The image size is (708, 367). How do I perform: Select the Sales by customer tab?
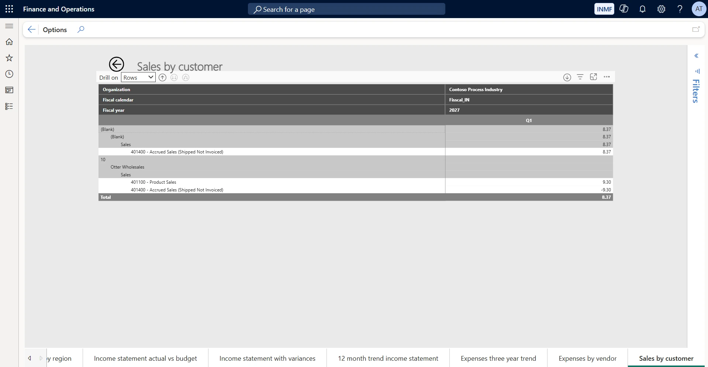pyautogui.click(x=666, y=359)
